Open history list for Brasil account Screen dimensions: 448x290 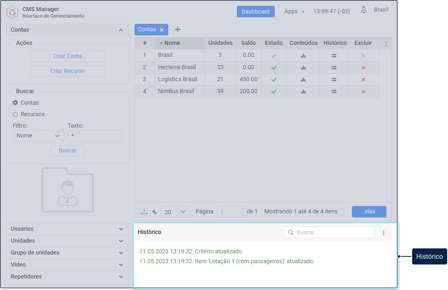pos(334,56)
